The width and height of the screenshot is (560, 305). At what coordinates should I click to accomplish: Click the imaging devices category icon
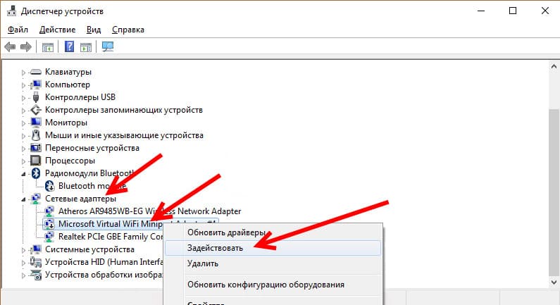coord(36,275)
